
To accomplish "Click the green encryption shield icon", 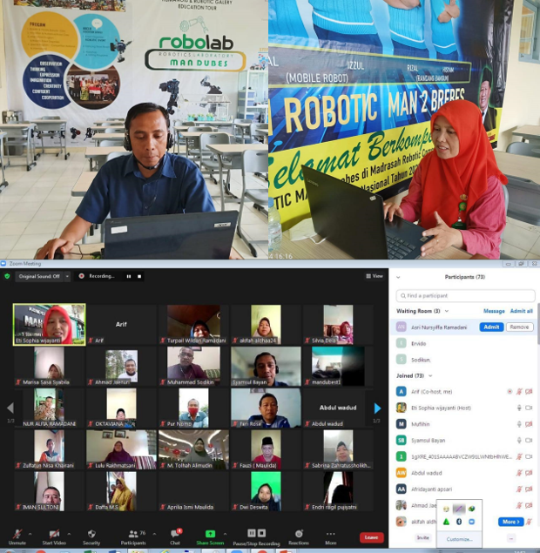I will 7,276.
